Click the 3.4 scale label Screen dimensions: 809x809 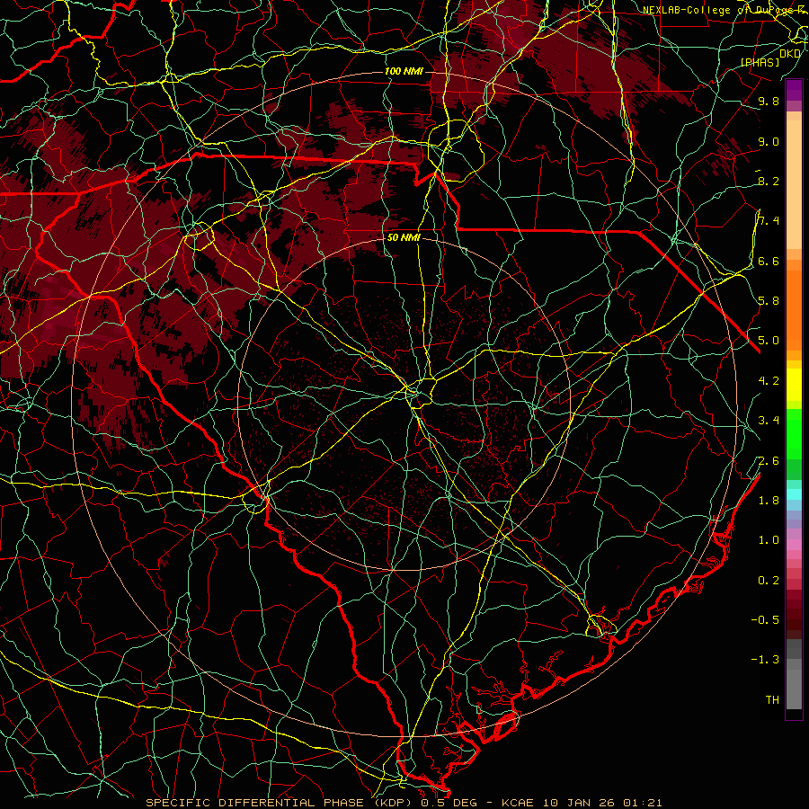(x=769, y=421)
